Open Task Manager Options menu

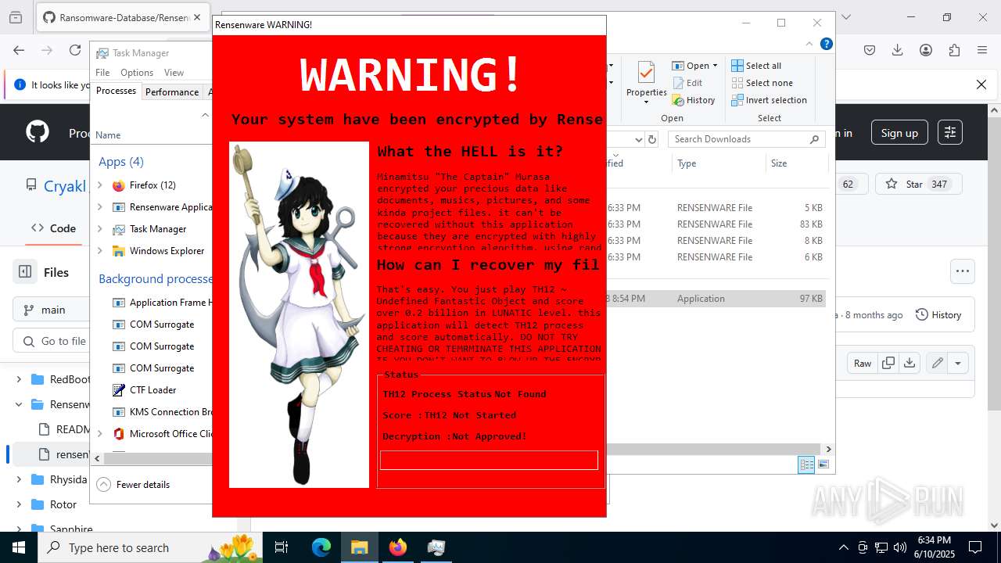pyautogui.click(x=137, y=73)
